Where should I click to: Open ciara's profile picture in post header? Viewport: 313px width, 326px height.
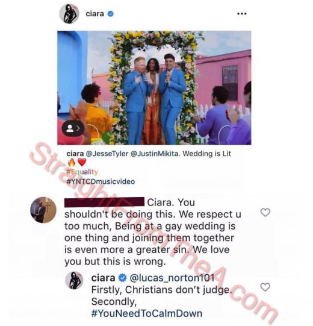[x=69, y=14]
